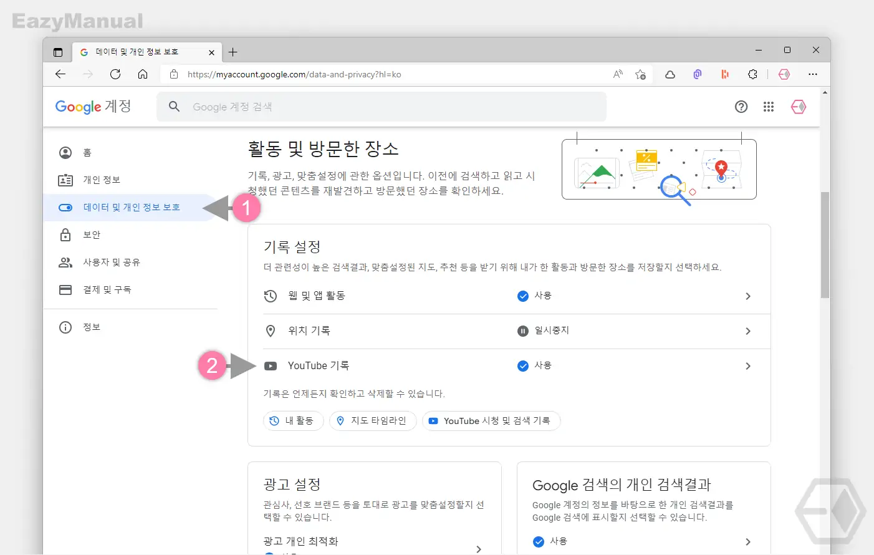
Task: Open 정보 in the sidebar
Action: [130, 327]
